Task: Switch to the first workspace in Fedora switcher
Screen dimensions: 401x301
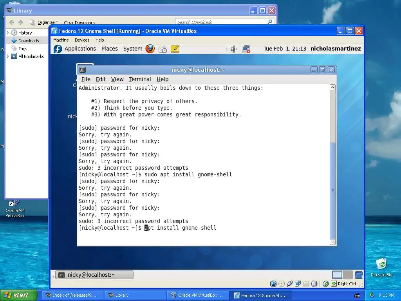Action: point(337,275)
